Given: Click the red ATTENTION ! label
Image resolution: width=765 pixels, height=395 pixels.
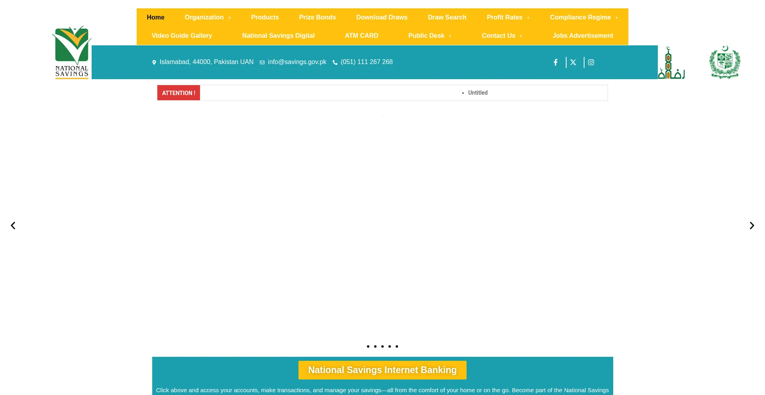Looking at the screenshot, I should (178, 93).
